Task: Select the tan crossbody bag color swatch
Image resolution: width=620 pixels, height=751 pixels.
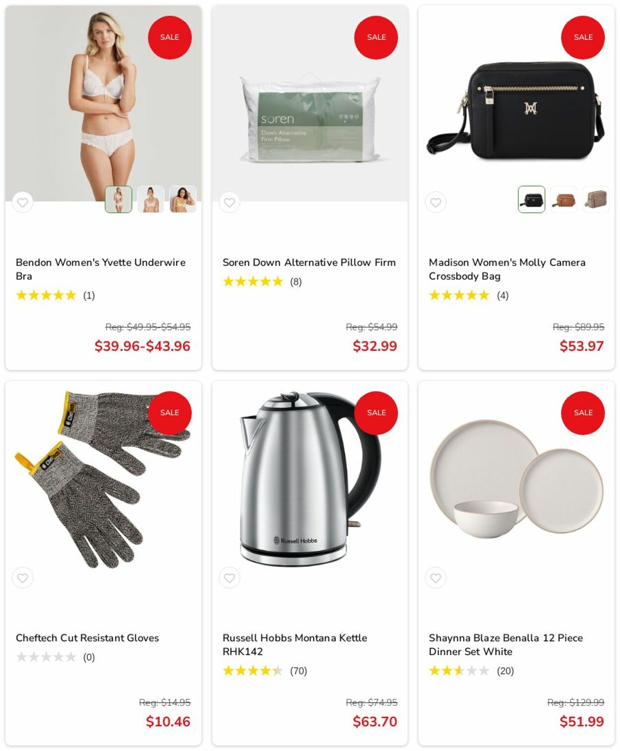Action: [564, 199]
